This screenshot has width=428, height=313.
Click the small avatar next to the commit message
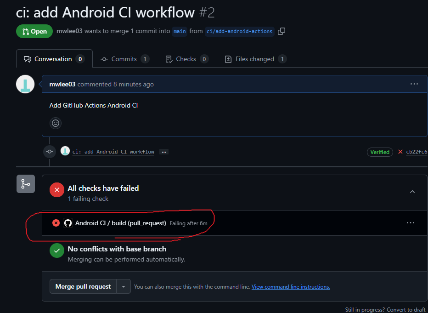65,151
